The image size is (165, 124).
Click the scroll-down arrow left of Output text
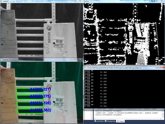coord(92,119)
